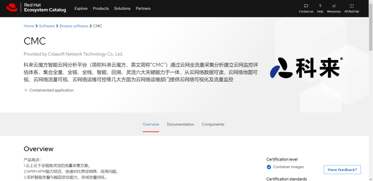Open the Partners menu

[x=143, y=8]
